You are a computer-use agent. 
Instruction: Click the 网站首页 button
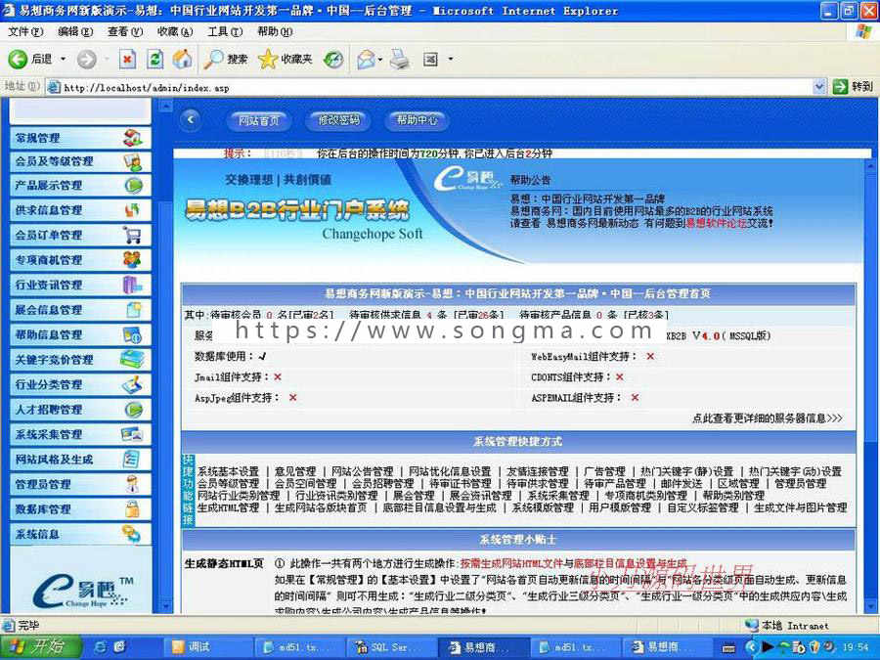(x=259, y=120)
